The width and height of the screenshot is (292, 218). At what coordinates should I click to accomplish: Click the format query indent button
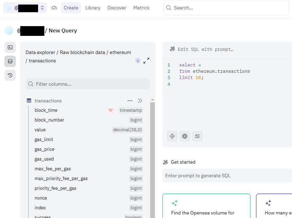pyautogui.click(x=197, y=136)
